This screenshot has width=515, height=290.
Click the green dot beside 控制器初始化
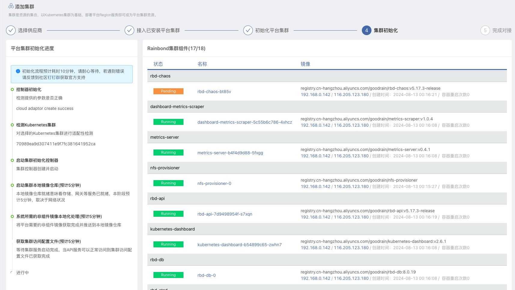point(12,89)
